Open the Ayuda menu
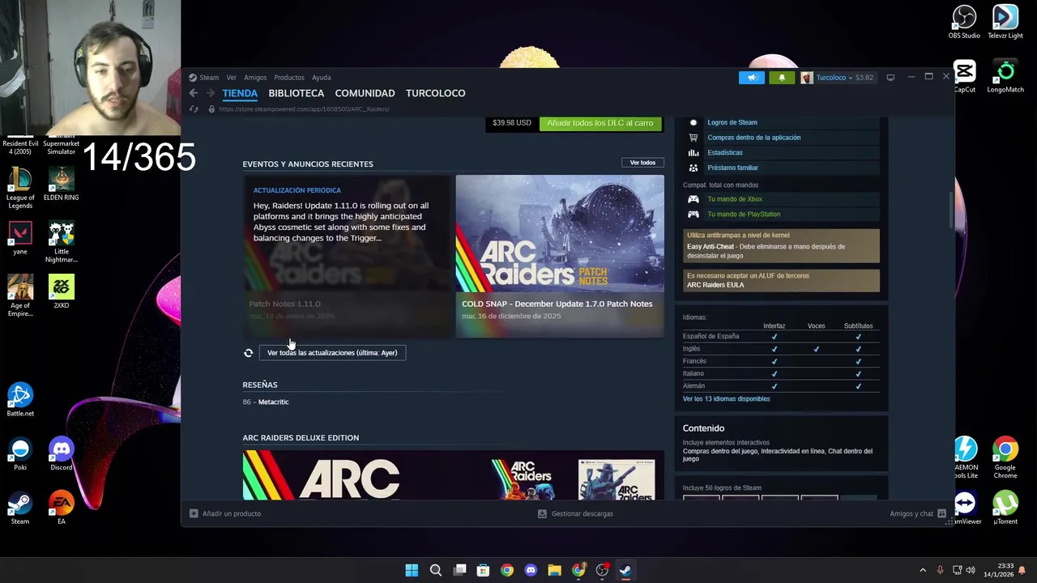This screenshot has height=583, width=1037. 322,78
